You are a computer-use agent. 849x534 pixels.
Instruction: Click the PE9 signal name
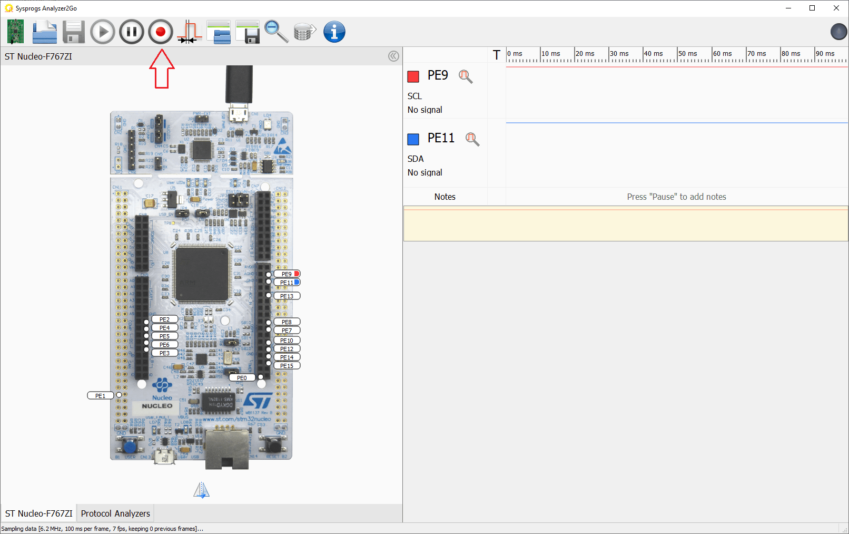click(438, 75)
